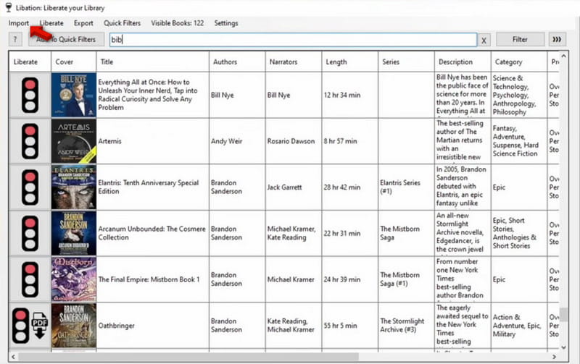Click the length cell '28 hr 42 min'
Viewport: 580px width, 364px height.
[350, 187]
